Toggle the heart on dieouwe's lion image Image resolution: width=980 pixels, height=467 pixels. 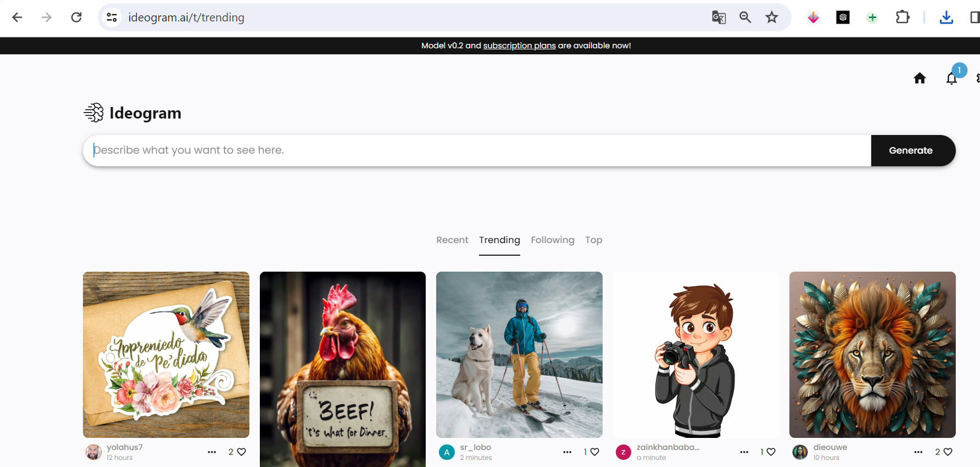pyautogui.click(x=948, y=452)
